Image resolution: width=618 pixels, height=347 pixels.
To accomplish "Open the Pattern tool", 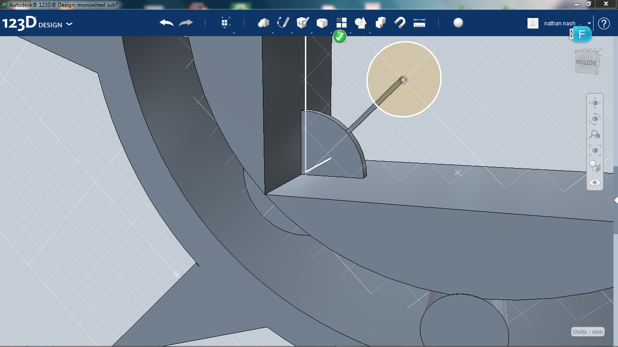I will [x=341, y=23].
